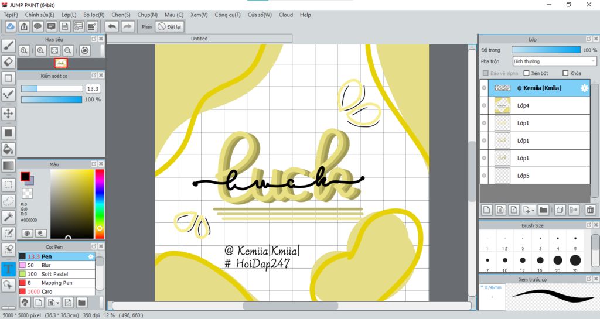This screenshot has height=319, width=600.
Task: Activate the rectangular Select tool
Action: click(x=8, y=185)
